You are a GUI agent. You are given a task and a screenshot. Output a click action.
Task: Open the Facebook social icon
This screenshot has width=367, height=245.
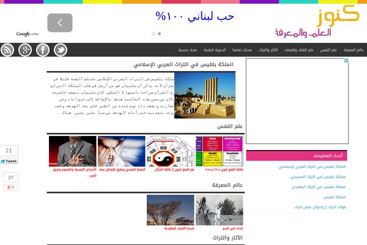pyautogui.click(x=43, y=50)
